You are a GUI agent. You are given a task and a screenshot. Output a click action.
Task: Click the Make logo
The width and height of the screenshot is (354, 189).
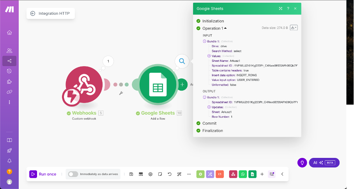(9, 9)
